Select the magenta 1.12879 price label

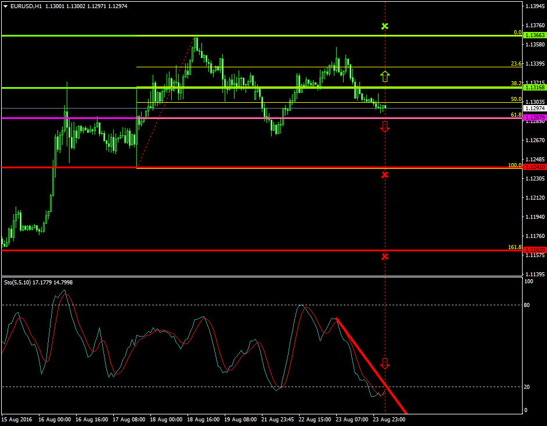(534, 118)
